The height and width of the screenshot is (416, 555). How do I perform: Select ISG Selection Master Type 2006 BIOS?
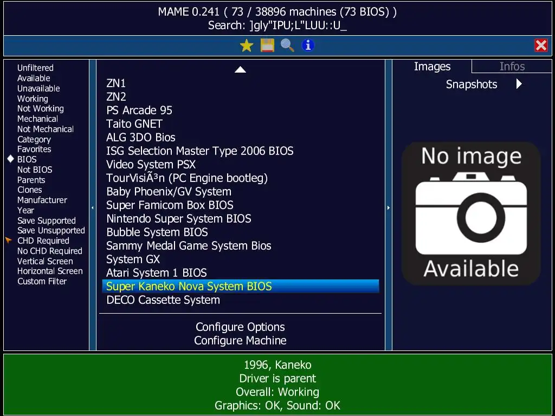point(240,151)
